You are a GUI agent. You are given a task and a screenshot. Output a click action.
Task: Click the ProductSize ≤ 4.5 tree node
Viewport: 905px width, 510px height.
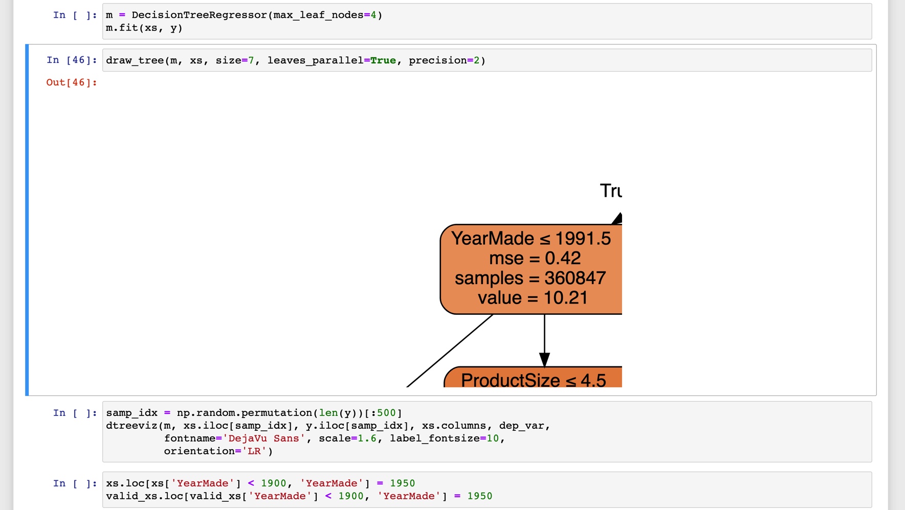click(x=533, y=380)
